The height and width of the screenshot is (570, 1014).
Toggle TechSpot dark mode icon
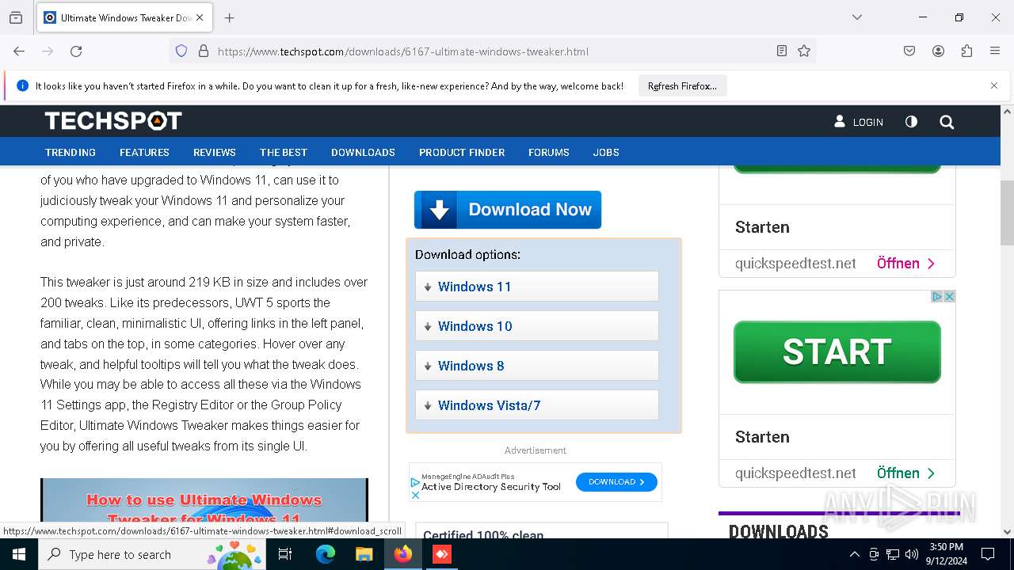(911, 122)
